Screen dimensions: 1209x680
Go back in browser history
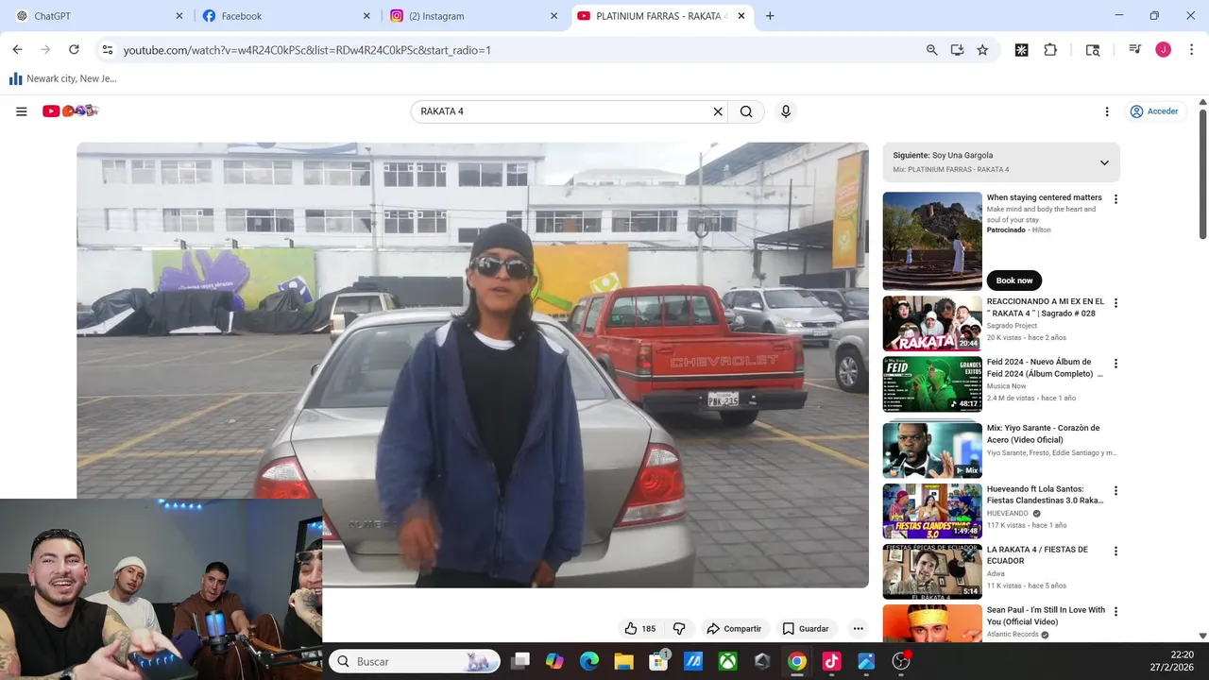17,50
